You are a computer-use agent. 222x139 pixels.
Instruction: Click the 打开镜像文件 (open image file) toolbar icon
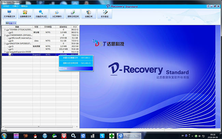coord(9,14)
